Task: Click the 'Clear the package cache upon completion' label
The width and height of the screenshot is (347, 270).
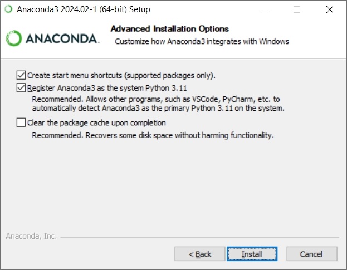Action: (x=96, y=122)
